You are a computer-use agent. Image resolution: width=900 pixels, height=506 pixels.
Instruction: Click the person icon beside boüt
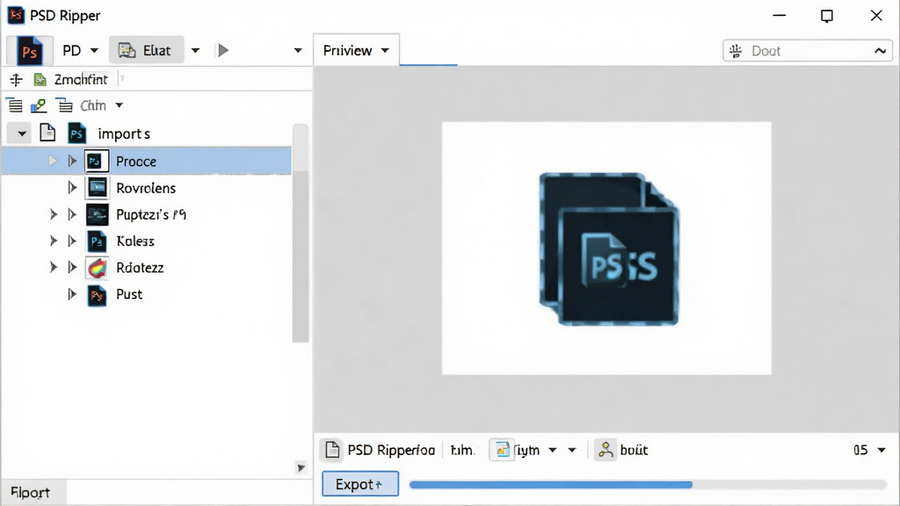point(605,450)
